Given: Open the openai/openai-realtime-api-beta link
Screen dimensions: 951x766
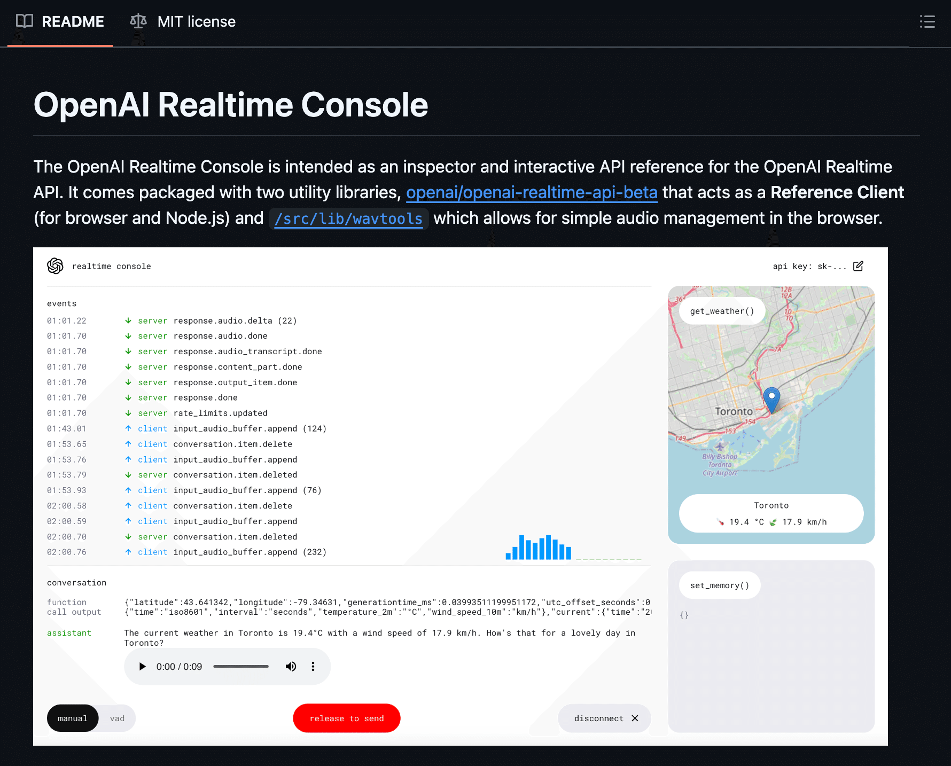Looking at the screenshot, I should [532, 192].
